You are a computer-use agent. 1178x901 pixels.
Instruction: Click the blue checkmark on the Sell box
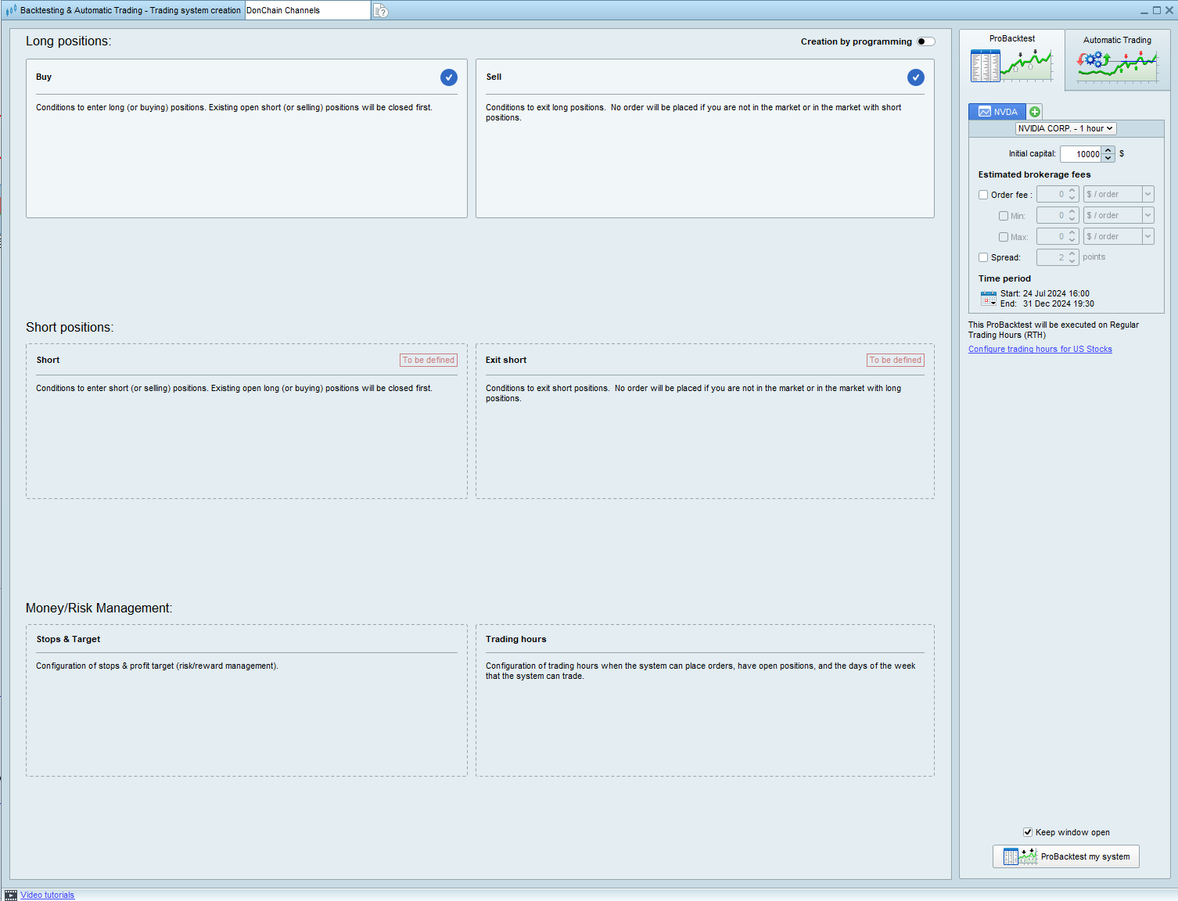pyautogui.click(x=915, y=77)
